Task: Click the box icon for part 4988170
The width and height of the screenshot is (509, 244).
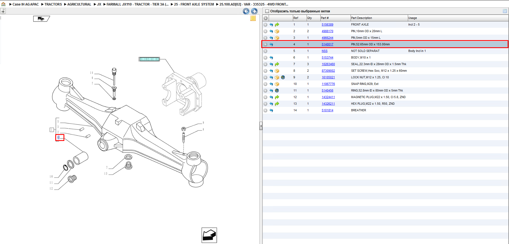Action: click(x=277, y=31)
